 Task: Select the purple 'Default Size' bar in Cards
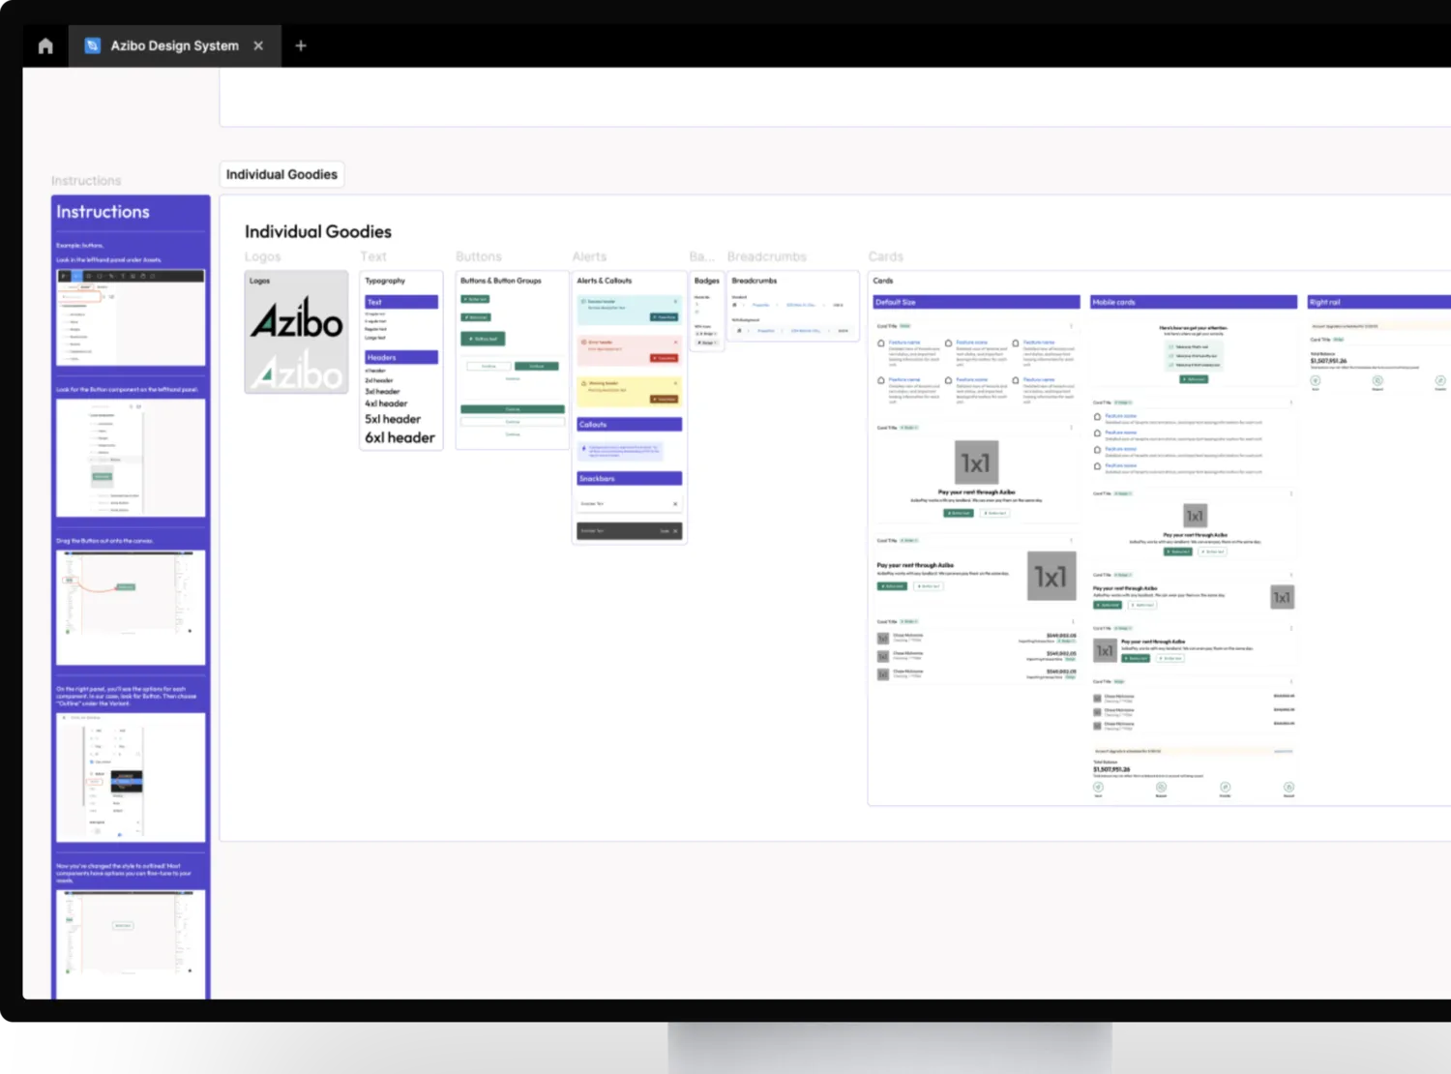point(976,302)
